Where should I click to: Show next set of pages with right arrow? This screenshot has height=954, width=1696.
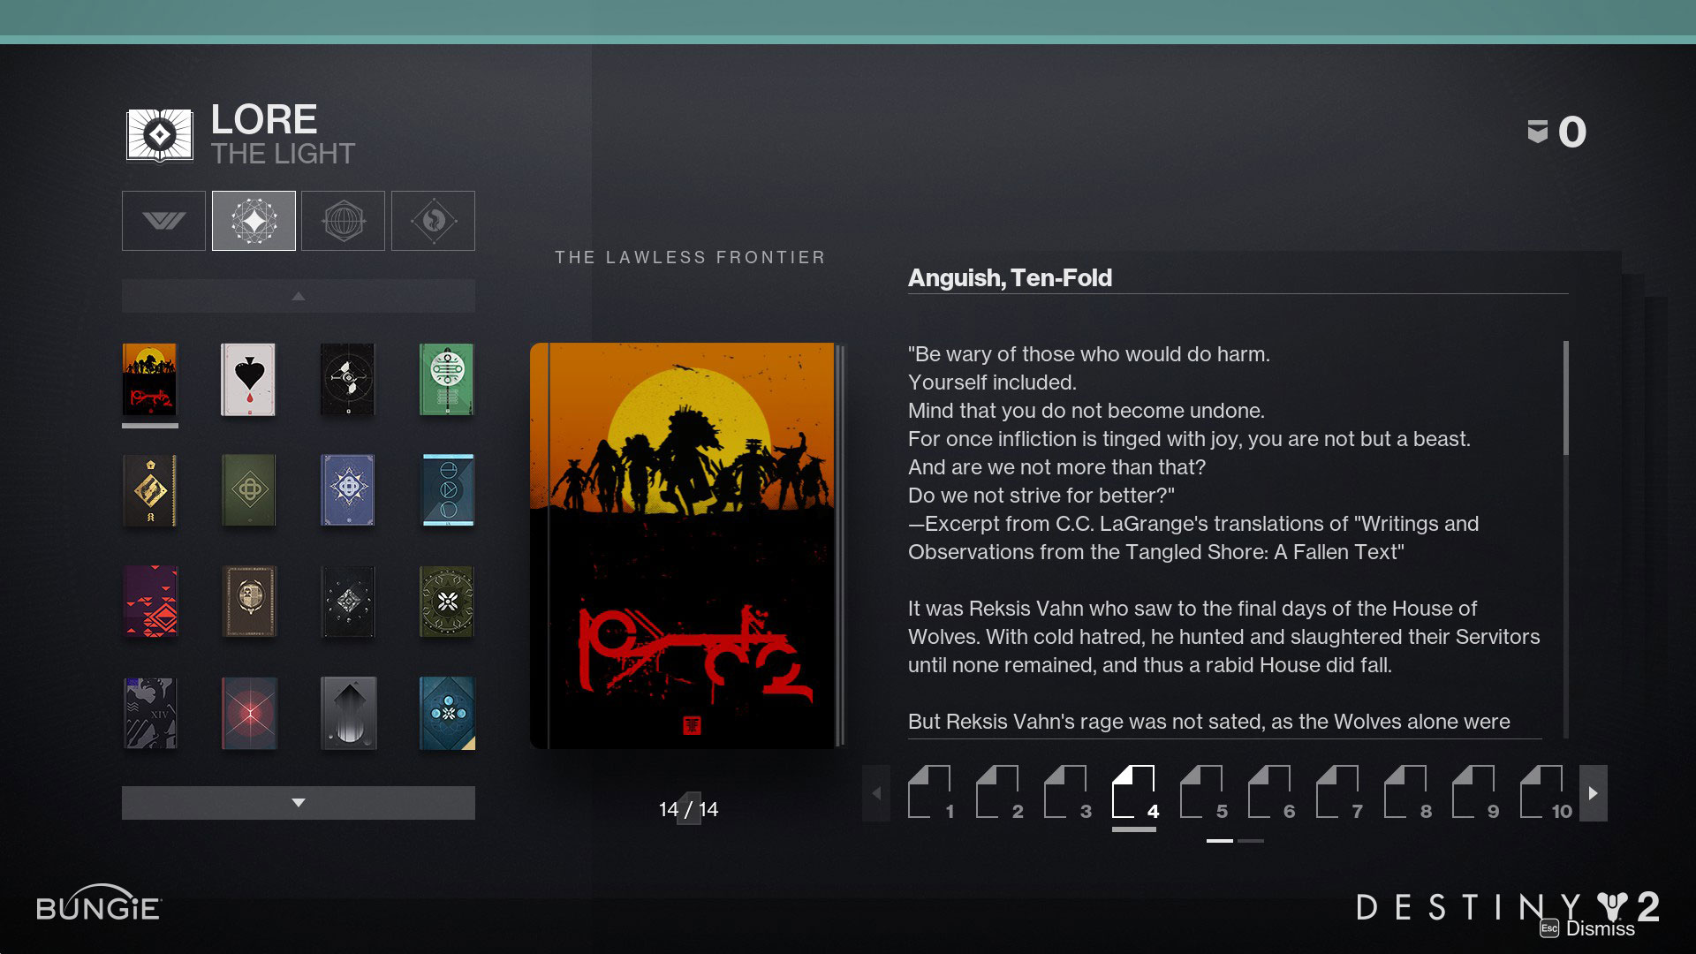(1594, 793)
